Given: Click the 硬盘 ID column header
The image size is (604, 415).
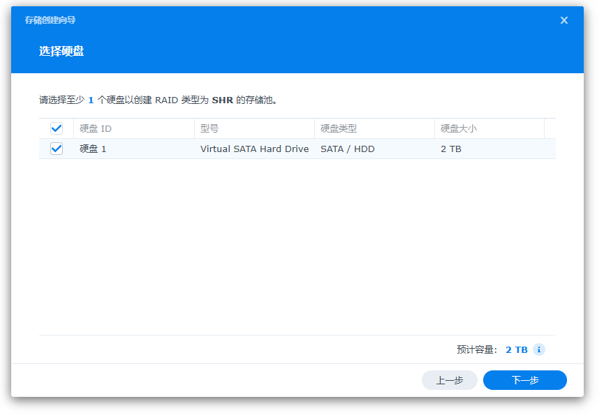Looking at the screenshot, I should click(x=96, y=128).
